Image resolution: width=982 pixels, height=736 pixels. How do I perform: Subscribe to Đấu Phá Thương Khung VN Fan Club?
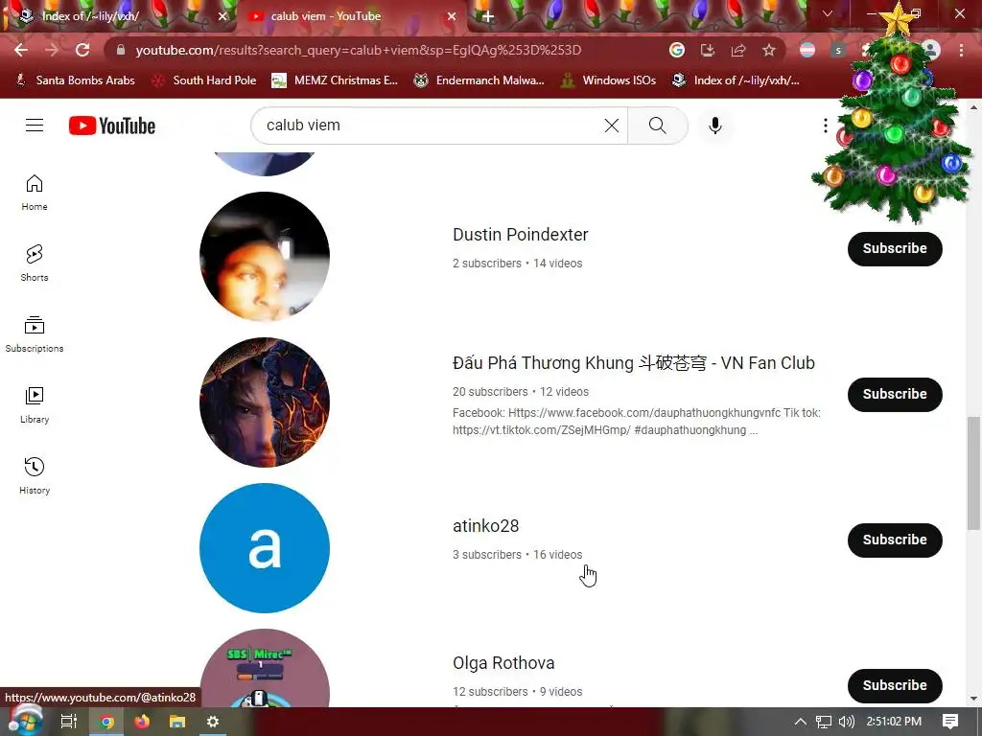895,394
